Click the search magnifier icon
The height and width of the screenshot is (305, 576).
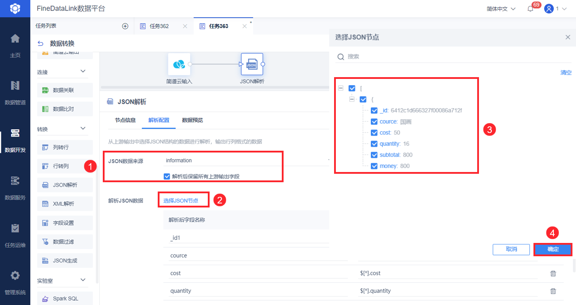[341, 57]
